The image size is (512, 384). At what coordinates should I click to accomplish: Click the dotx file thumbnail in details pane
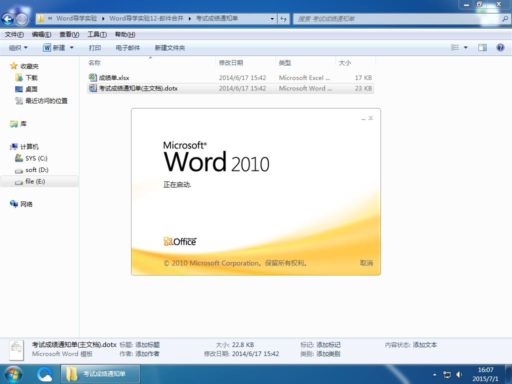pos(16,350)
